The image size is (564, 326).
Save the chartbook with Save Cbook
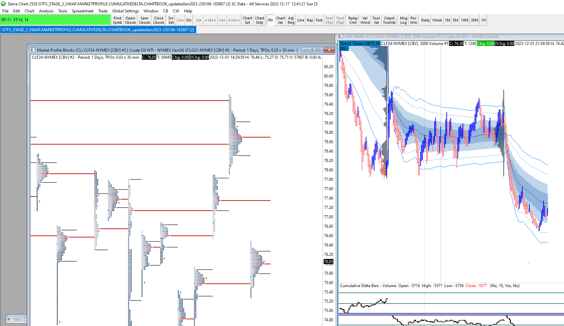click(145, 20)
